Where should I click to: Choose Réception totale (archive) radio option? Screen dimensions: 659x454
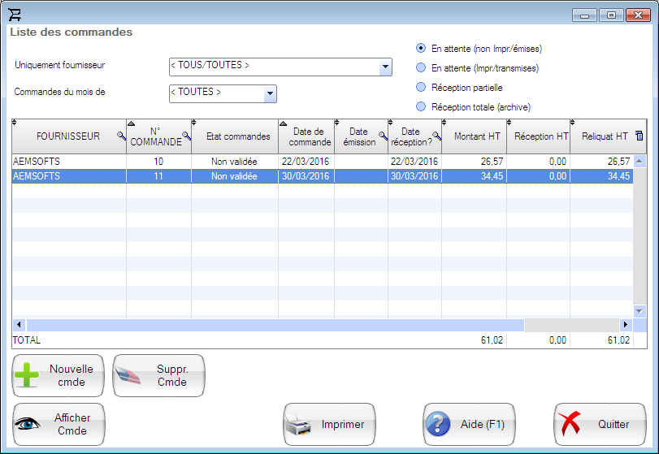421,106
